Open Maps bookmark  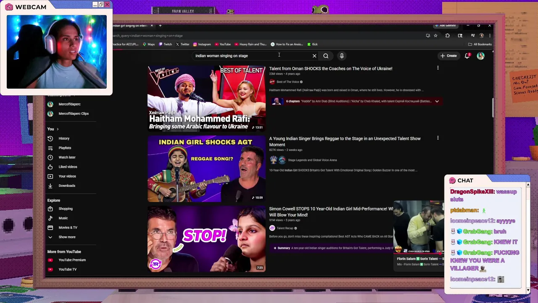coord(149,44)
